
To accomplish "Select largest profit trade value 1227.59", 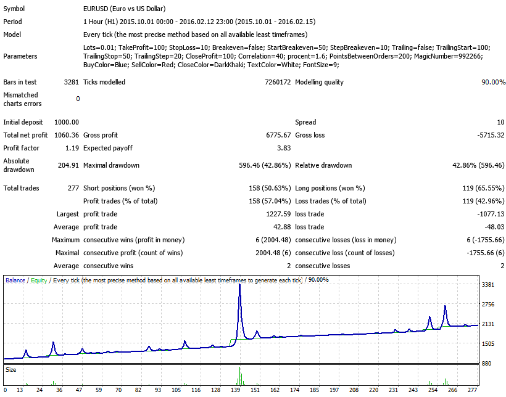I will coord(278,214).
